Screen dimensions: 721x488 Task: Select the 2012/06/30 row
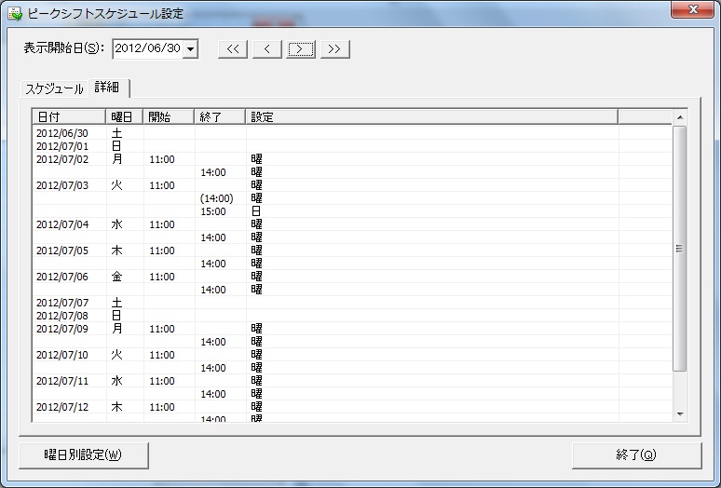352,133
